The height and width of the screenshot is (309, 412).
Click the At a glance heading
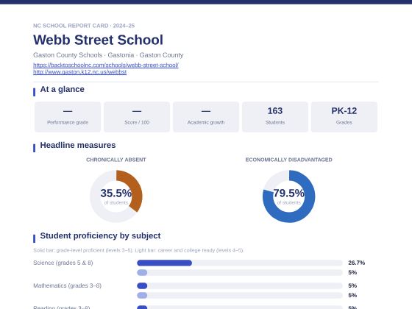tap(62, 89)
